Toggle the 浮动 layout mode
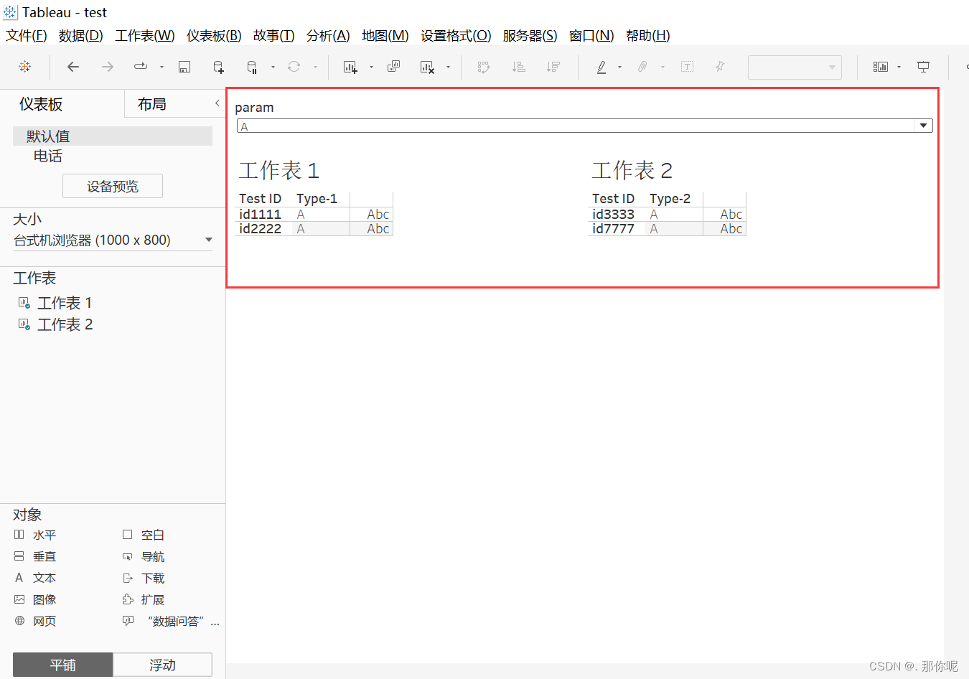The height and width of the screenshot is (679, 969). [162, 665]
